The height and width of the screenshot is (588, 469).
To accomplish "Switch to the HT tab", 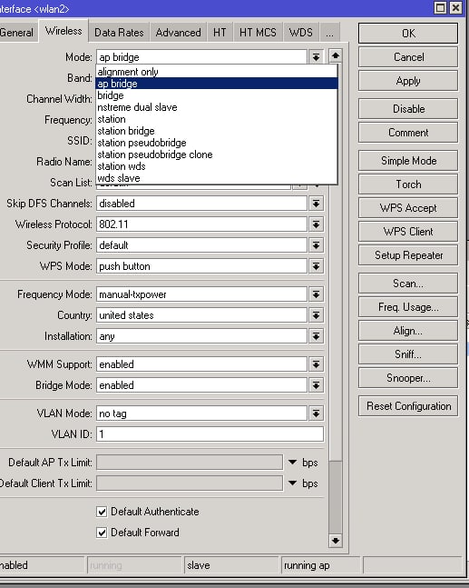I will (x=220, y=33).
